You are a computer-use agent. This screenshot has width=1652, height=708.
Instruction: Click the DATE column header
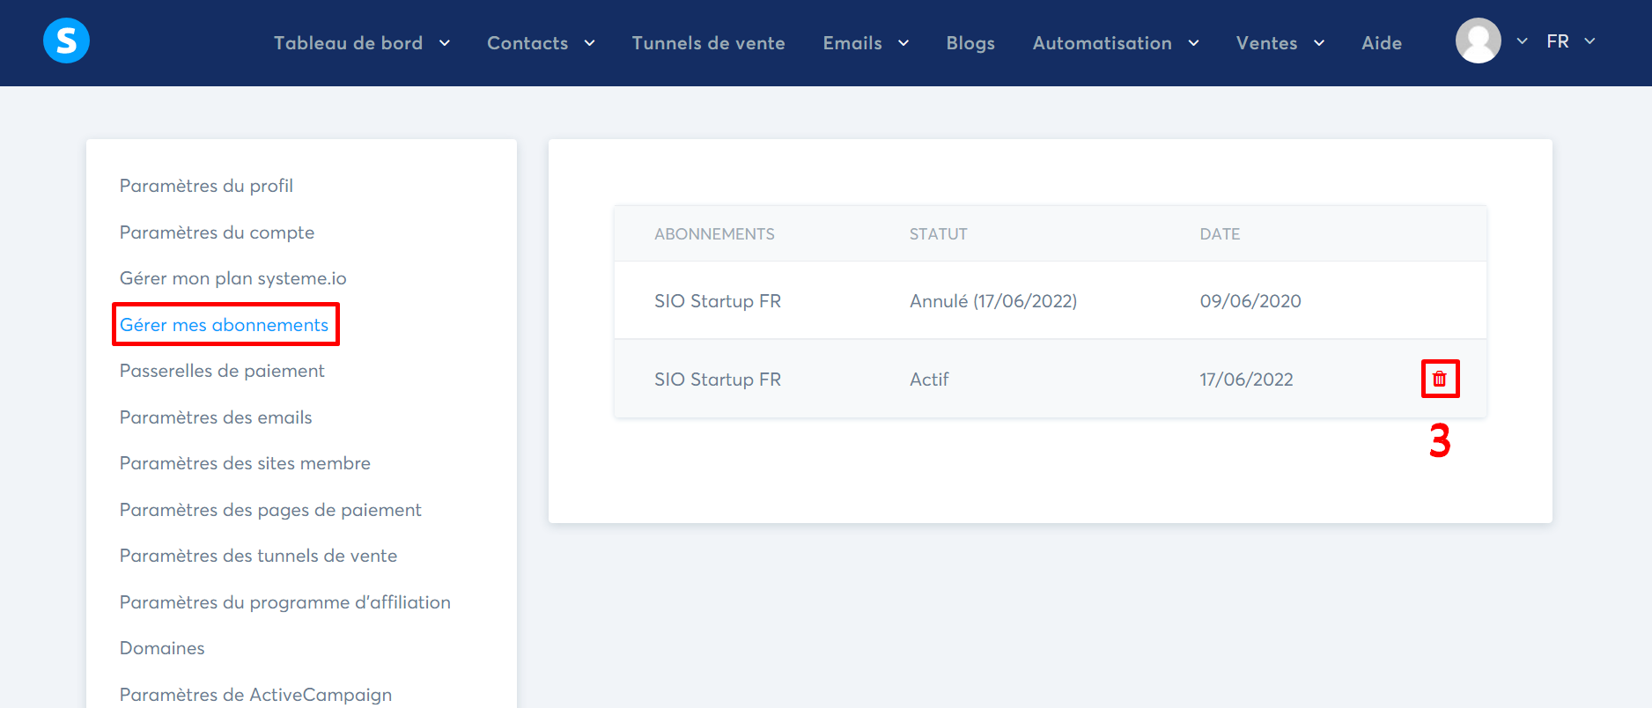[x=1220, y=234]
